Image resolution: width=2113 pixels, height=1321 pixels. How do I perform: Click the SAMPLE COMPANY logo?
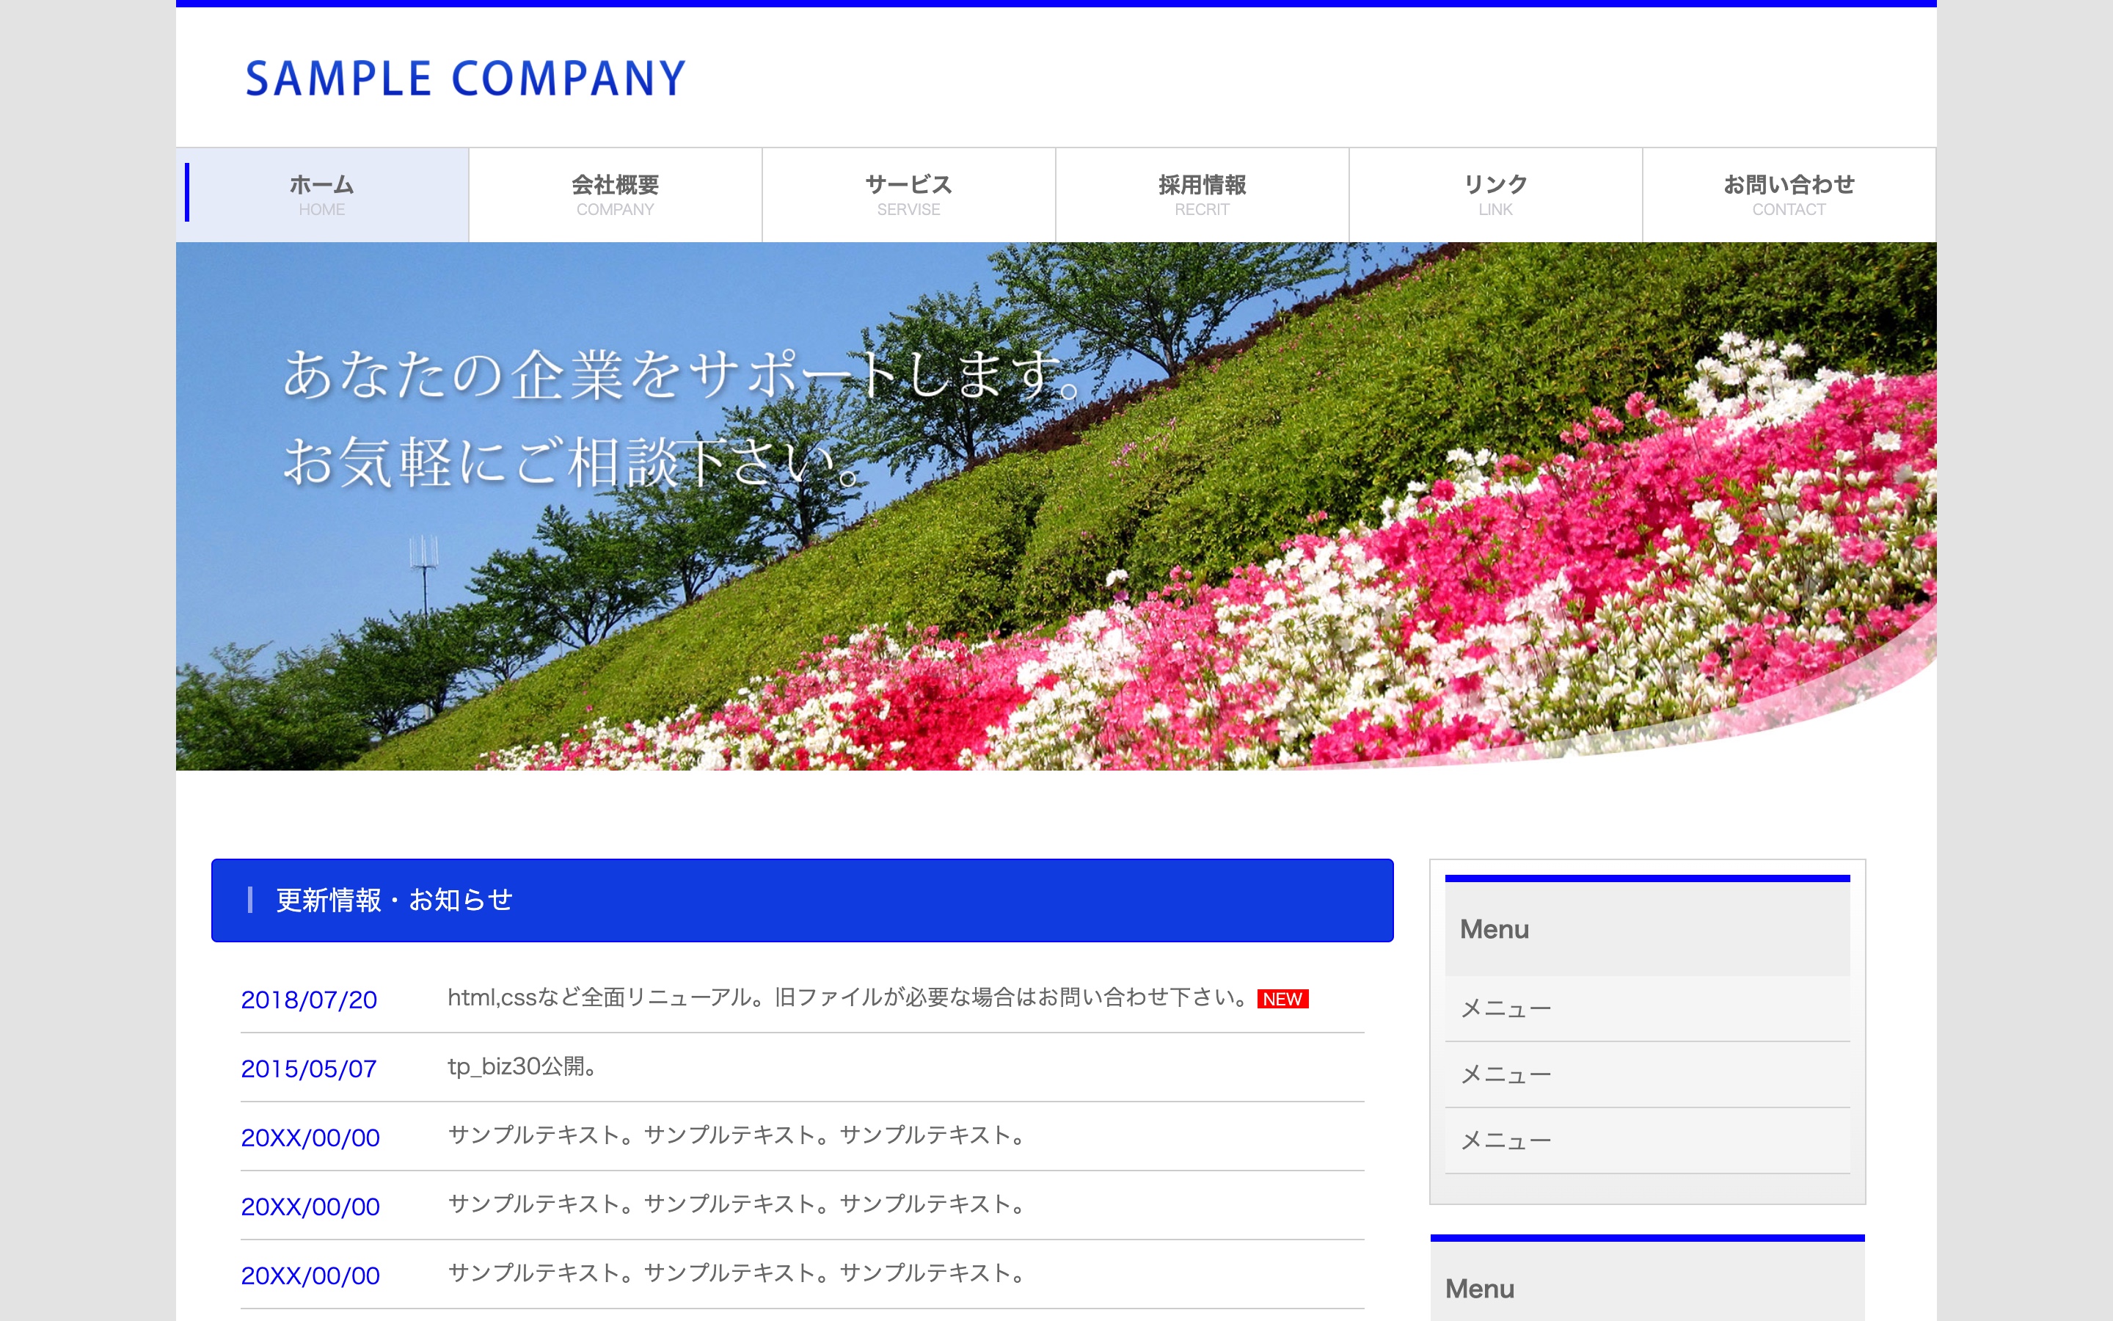[465, 79]
